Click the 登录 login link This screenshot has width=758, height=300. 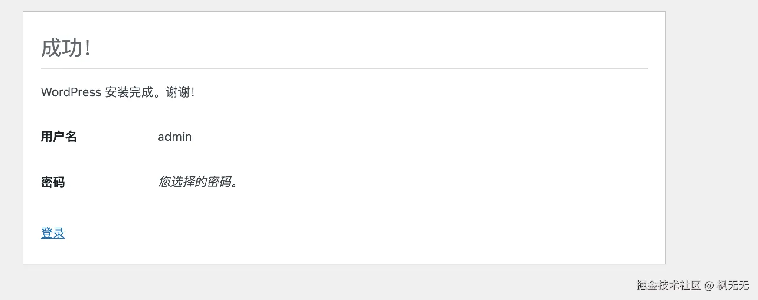pos(52,233)
